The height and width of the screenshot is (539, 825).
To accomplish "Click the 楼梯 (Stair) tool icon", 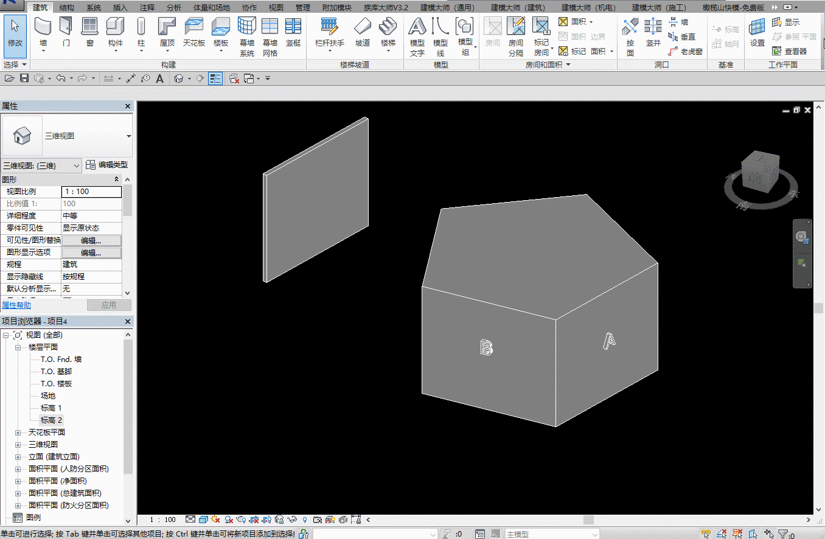I will [388, 32].
